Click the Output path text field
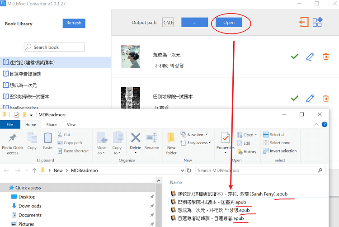Image resolution: width=339 pixels, height=227 pixels. (x=168, y=23)
